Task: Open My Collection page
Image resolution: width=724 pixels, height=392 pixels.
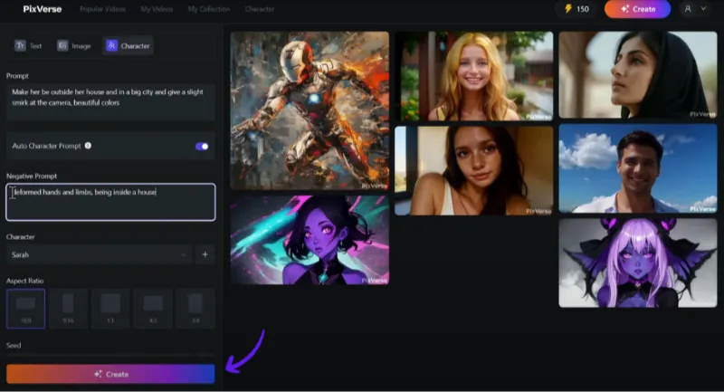Action: coord(209,9)
